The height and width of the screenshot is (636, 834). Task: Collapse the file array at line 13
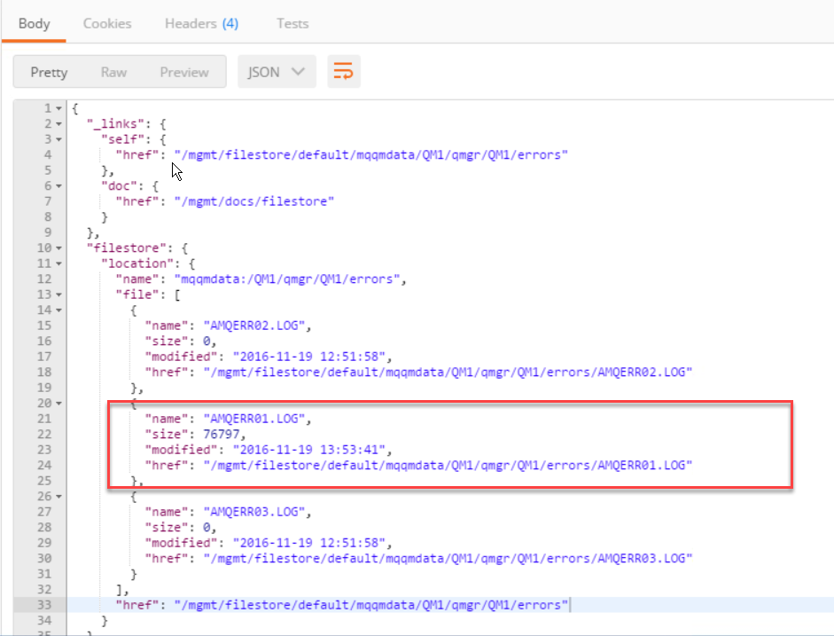pos(59,294)
